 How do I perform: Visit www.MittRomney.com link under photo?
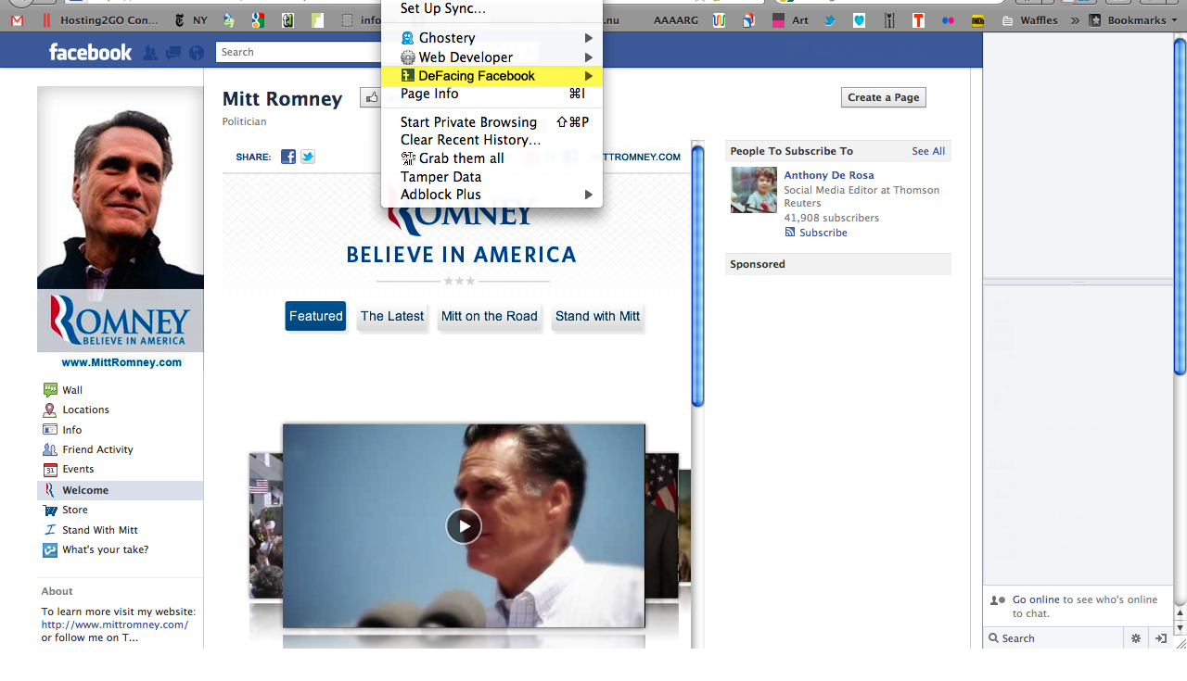point(121,362)
